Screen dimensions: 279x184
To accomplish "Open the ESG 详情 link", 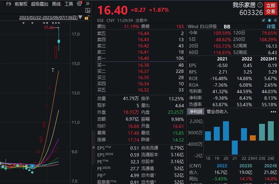I will click(x=271, y=26).
